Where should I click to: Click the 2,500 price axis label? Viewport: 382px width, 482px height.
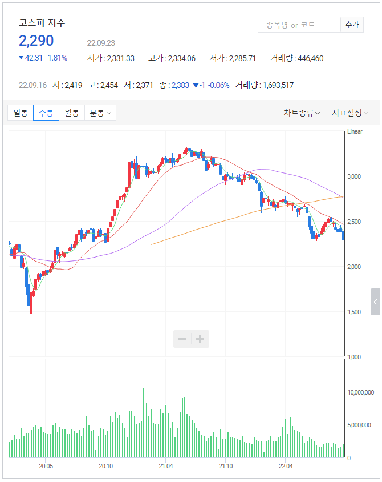[x=354, y=222]
